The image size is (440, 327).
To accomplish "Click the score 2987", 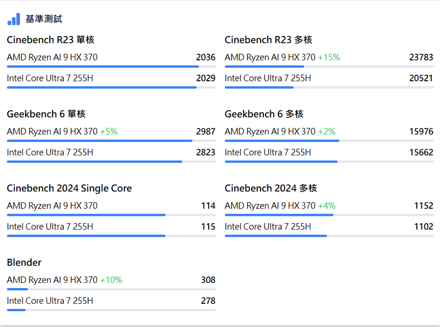I will click(206, 132).
